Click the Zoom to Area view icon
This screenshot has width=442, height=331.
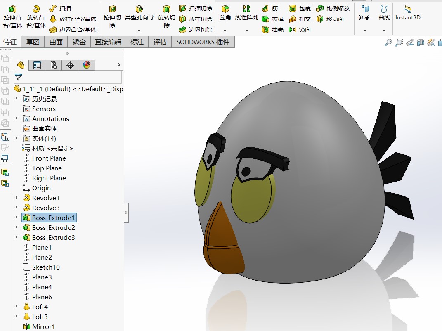(399, 43)
